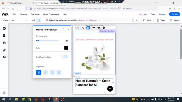Bookmark this page with star icon
Screen dimensions: 182x102
(x=118, y=8)
